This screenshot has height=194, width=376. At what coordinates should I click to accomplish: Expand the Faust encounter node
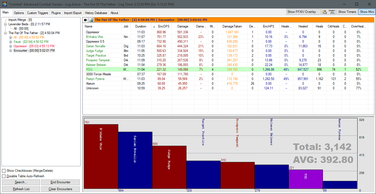pyautogui.click(x=11, y=42)
